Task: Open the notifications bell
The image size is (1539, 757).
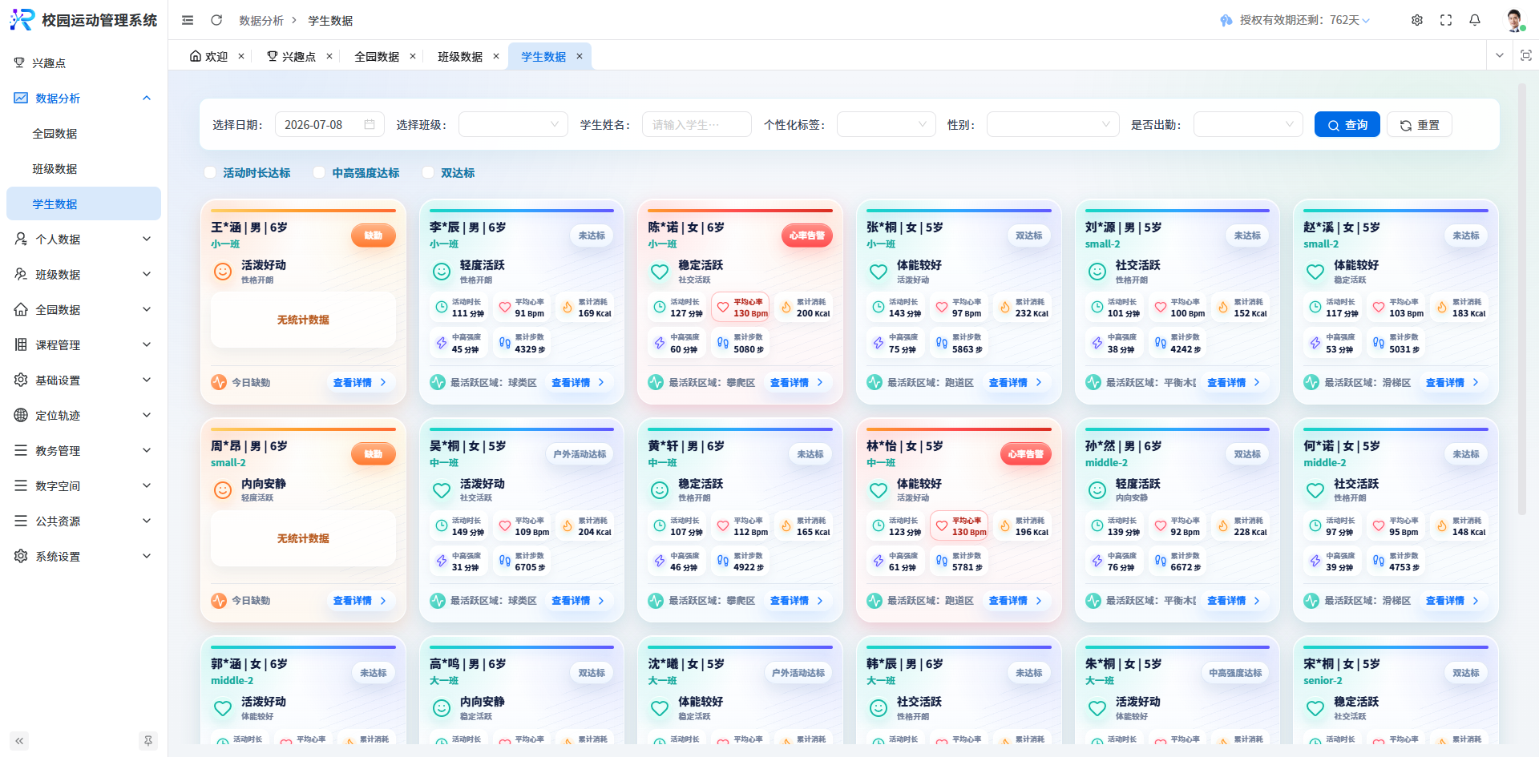Action: [x=1475, y=20]
